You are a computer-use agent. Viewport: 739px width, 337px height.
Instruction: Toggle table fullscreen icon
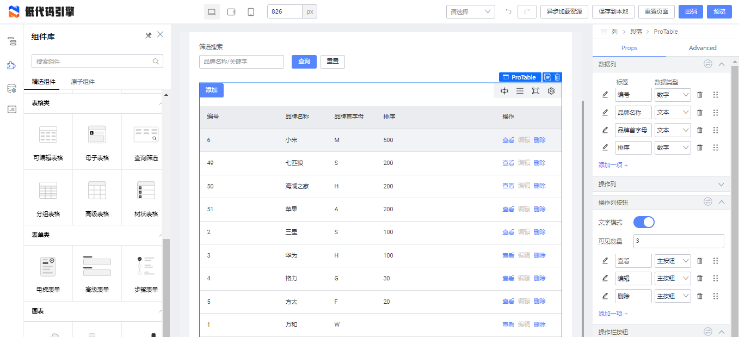pyautogui.click(x=535, y=91)
